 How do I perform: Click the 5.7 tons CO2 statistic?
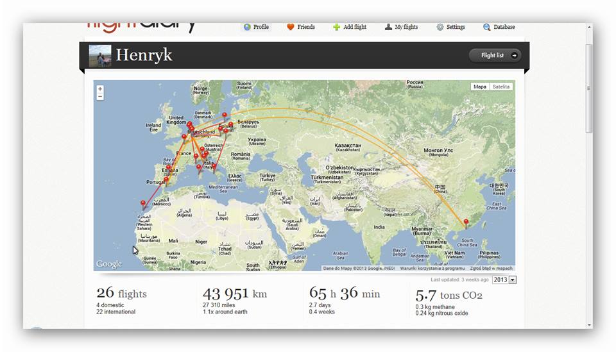pyautogui.click(x=449, y=295)
